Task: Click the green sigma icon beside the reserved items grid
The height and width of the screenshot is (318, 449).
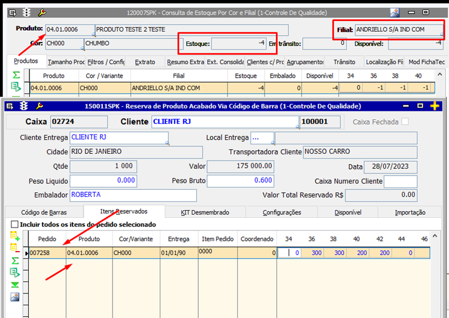Action: (15, 262)
